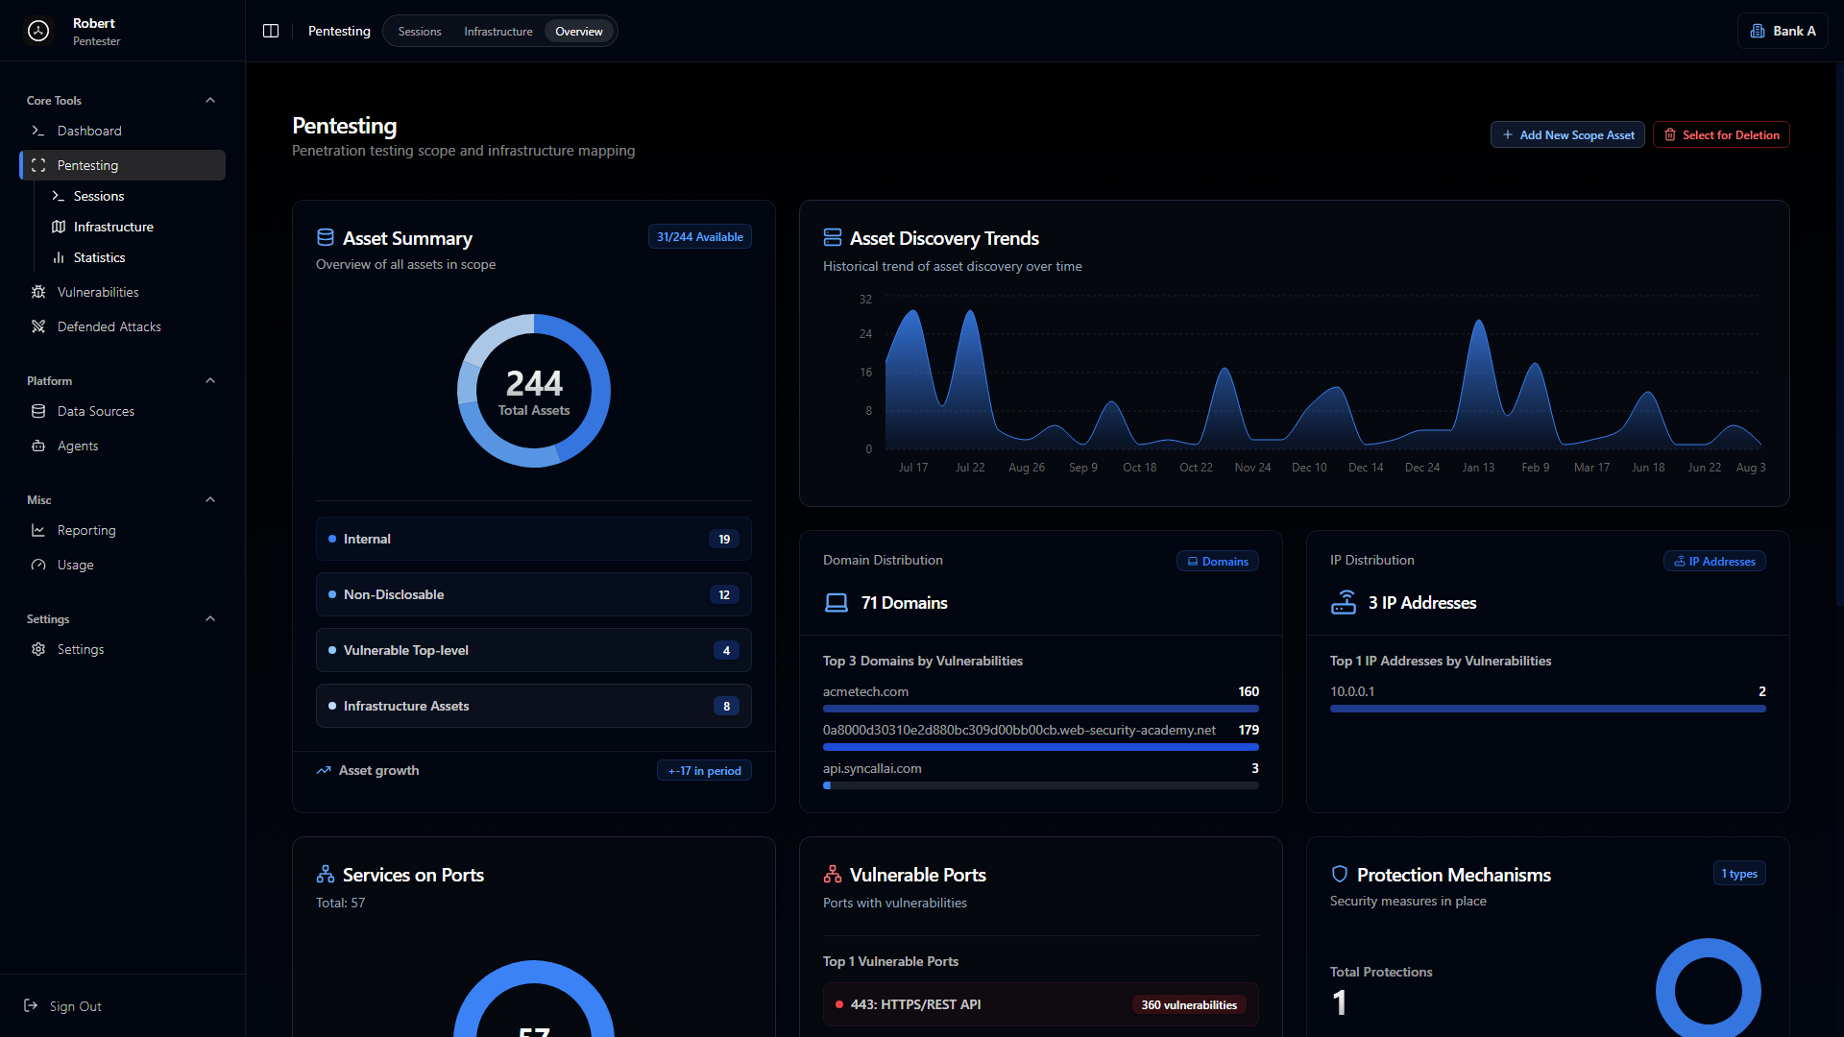Click the Reporting chart icon

38,530
